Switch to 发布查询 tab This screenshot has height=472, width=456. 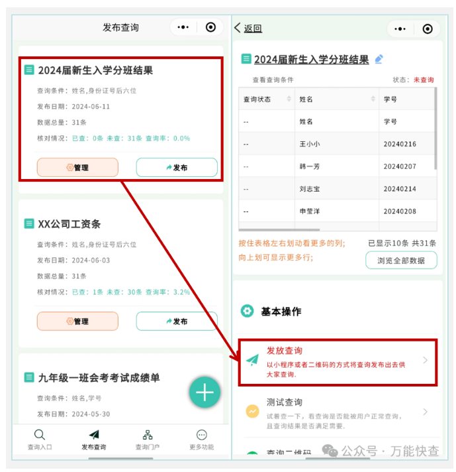[94, 440]
